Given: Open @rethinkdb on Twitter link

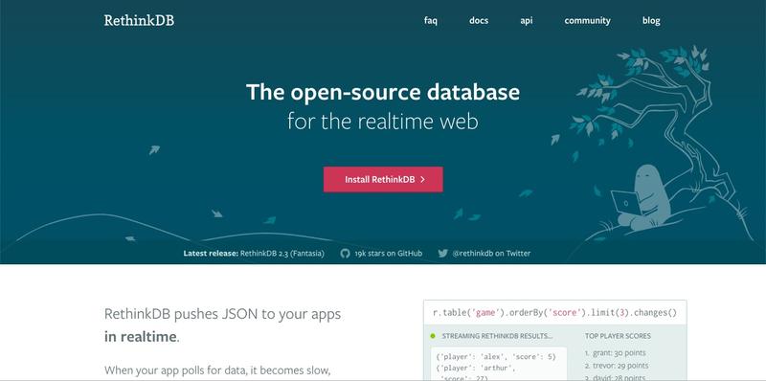Looking at the screenshot, I should [x=491, y=254].
